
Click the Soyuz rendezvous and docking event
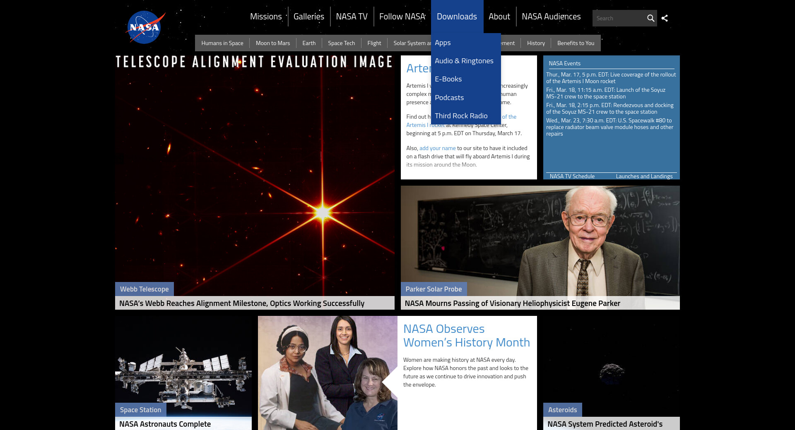pyautogui.click(x=610, y=108)
